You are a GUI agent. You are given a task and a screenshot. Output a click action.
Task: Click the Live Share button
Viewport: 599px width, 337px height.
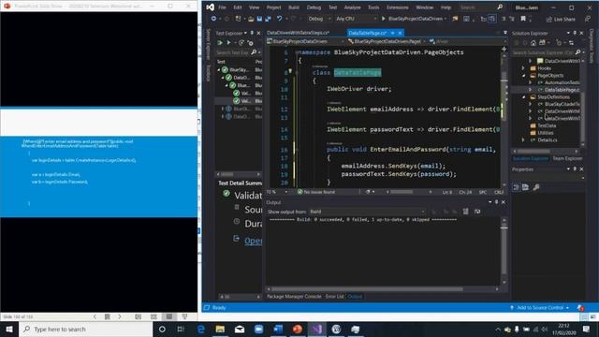coord(561,19)
